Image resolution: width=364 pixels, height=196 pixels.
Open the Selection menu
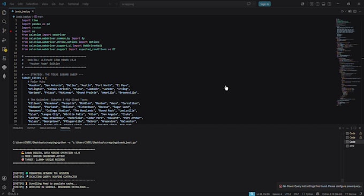pyautogui.click(x=32, y=4)
